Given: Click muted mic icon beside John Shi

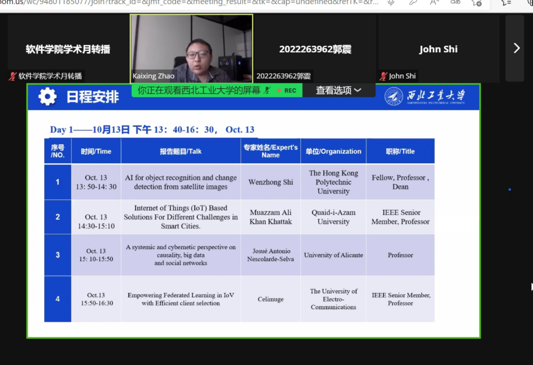Looking at the screenshot, I should 383,76.
